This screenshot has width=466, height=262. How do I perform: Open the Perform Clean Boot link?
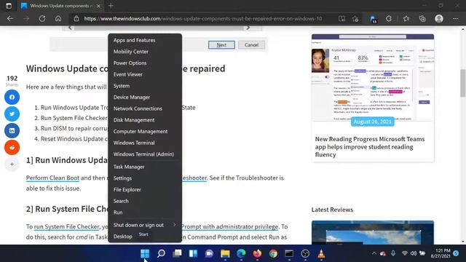52,178
